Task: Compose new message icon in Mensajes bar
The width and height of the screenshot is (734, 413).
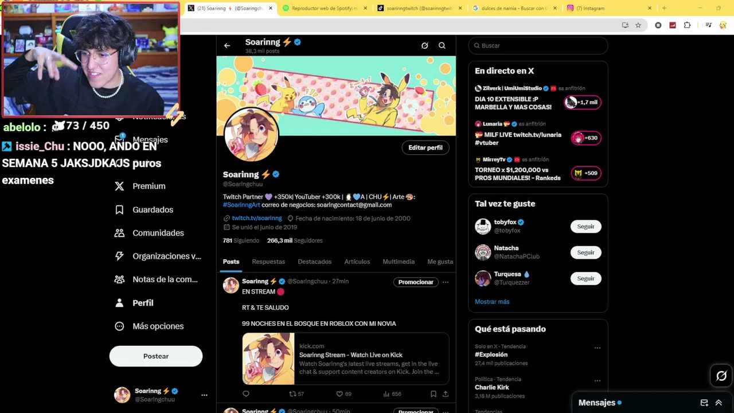Action: (x=704, y=403)
